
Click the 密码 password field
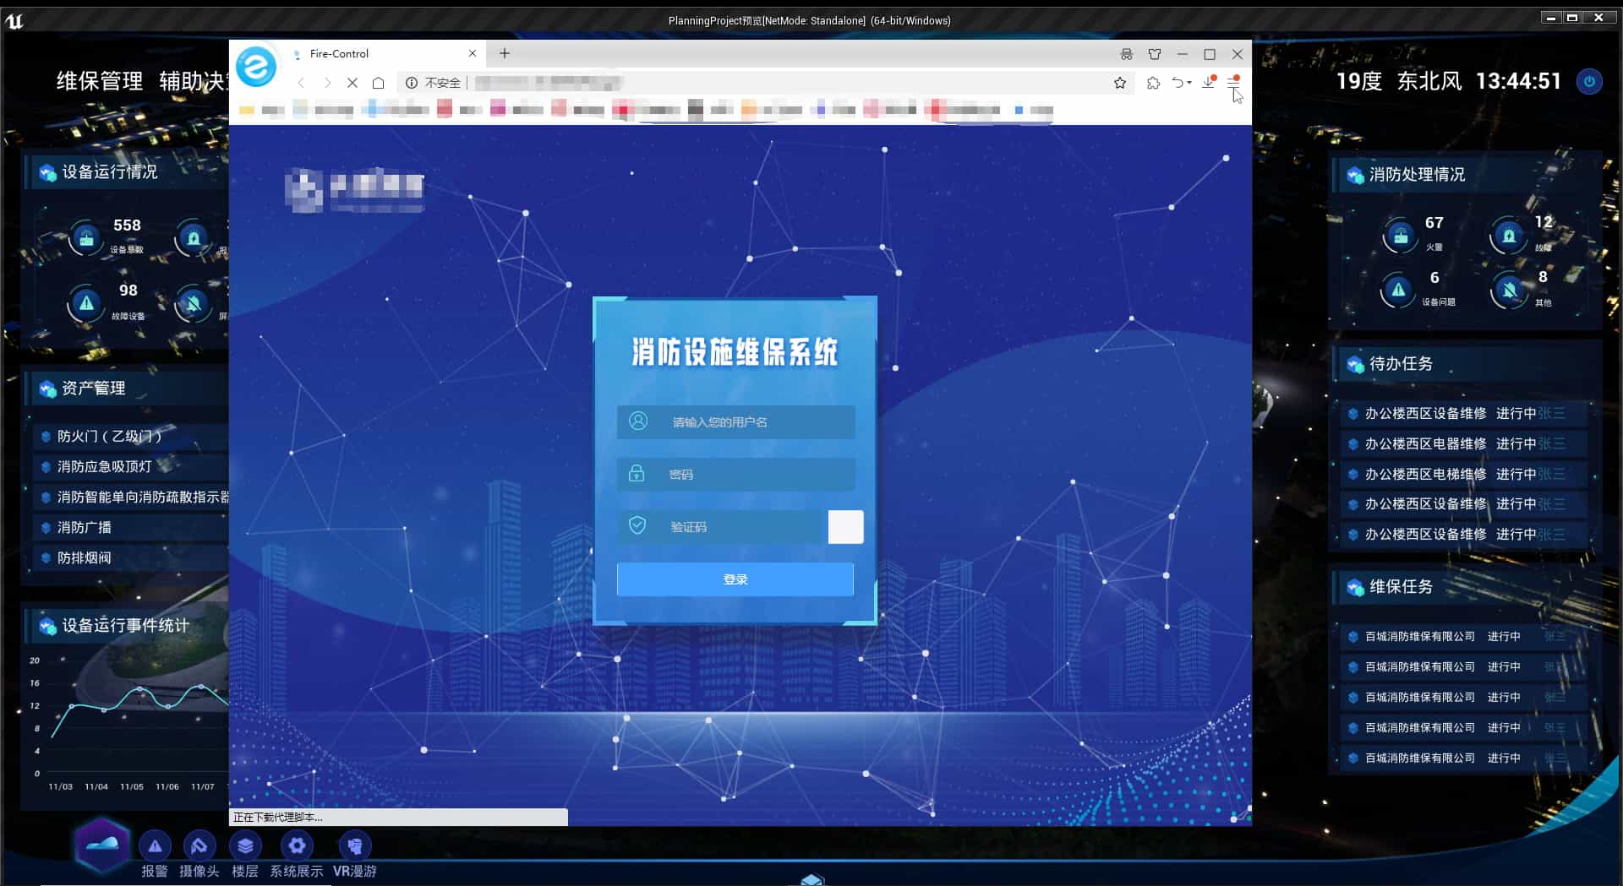click(744, 475)
